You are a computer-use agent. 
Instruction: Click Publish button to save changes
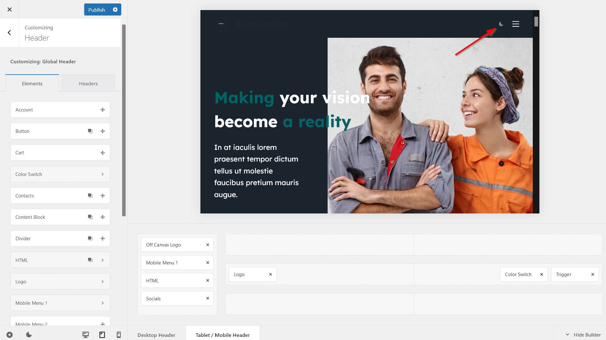point(97,9)
